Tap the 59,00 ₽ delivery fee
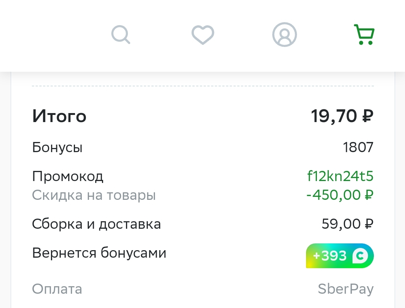The image size is (405, 308). pyautogui.click(x=347, y=224)
